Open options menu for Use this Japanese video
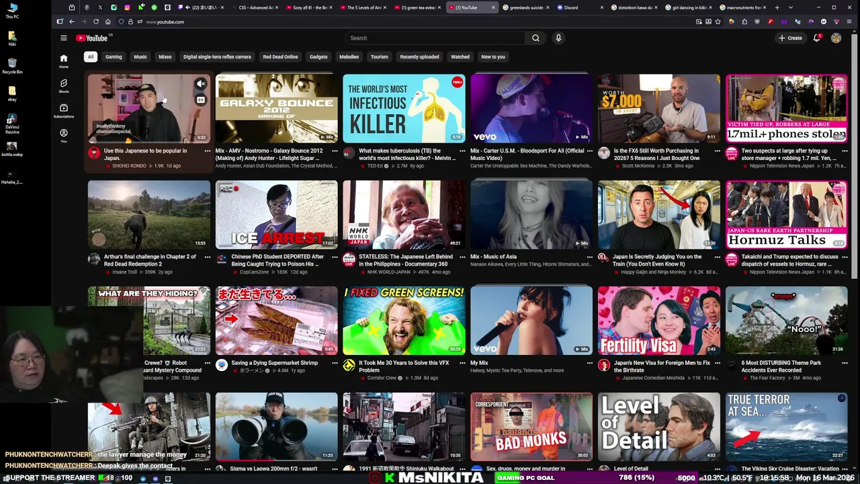 click(x=207, y=151)
